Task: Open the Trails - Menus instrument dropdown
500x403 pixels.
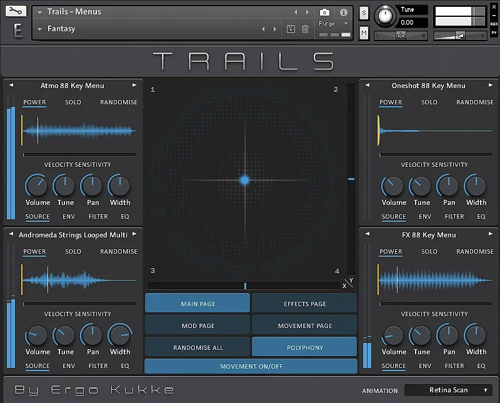Action: 39,12
